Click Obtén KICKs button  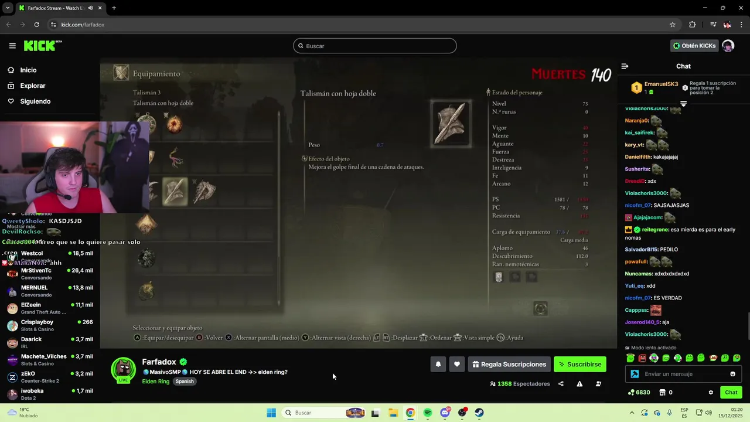click(694, 46)
